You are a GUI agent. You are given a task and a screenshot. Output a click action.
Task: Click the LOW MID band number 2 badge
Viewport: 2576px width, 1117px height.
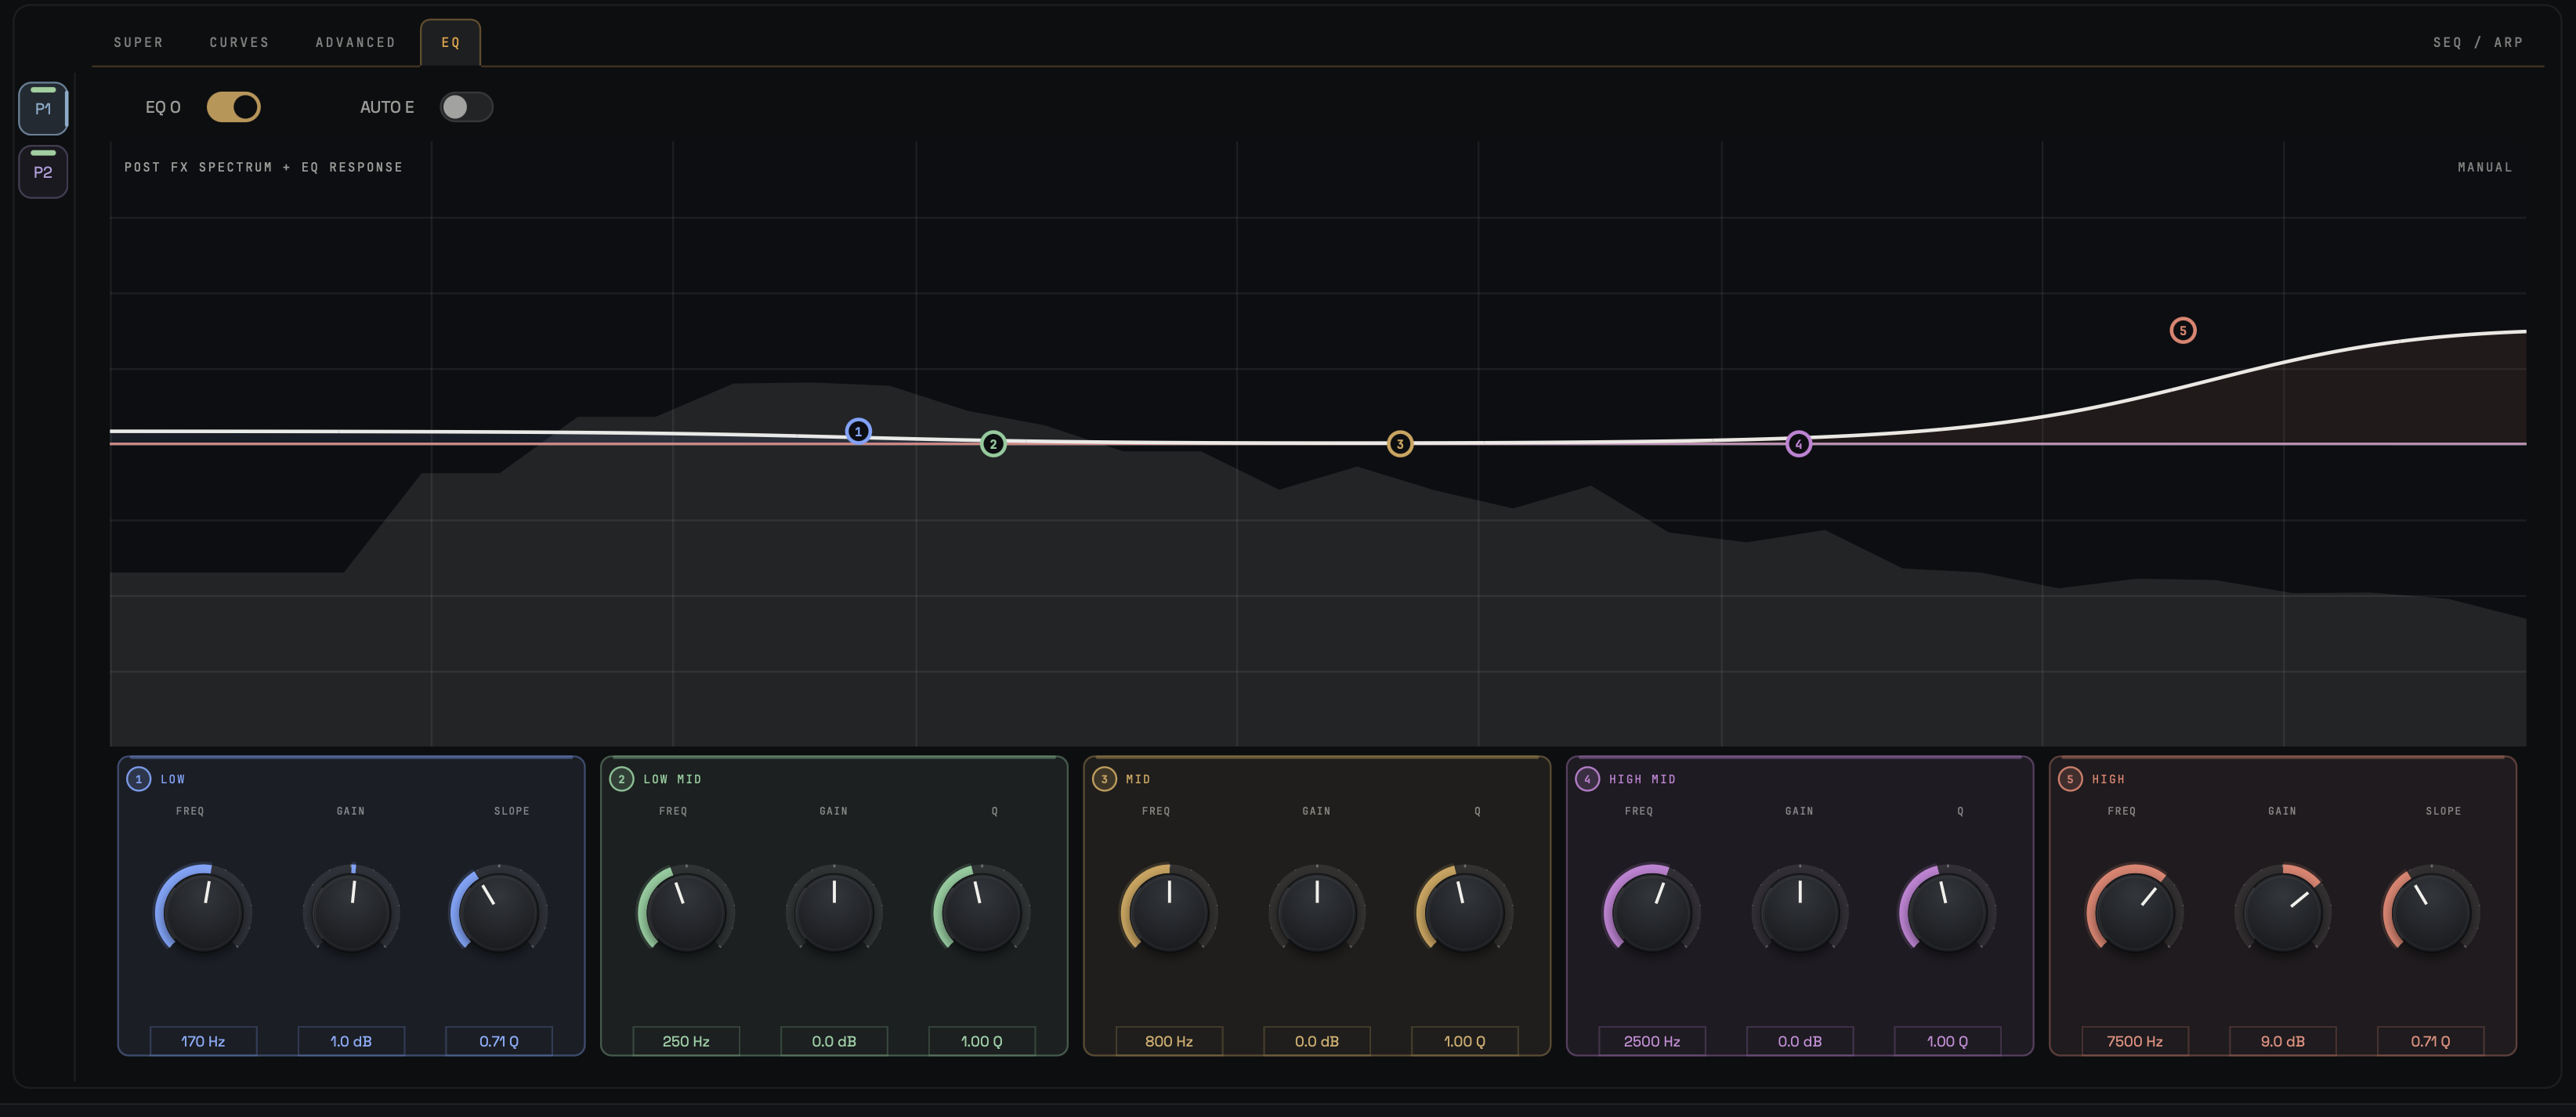621,779
